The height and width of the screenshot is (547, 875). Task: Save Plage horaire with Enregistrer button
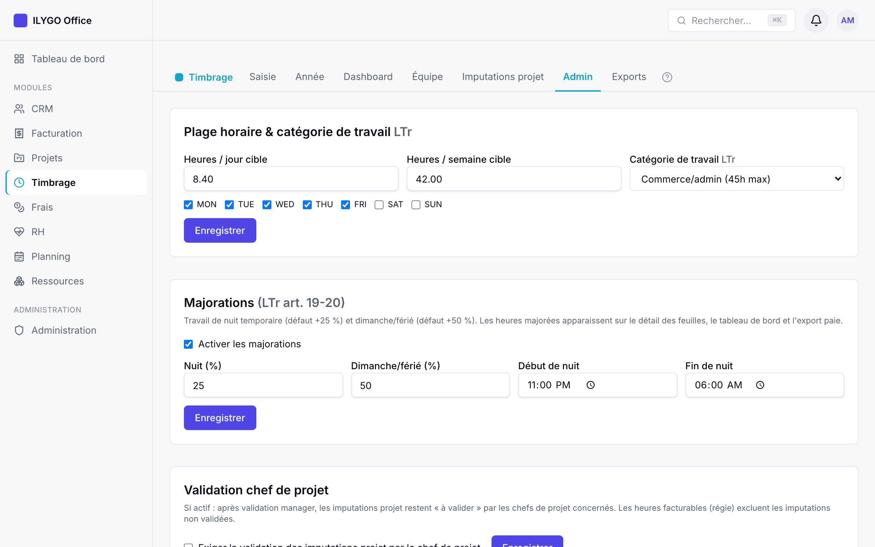click(220, 230)
